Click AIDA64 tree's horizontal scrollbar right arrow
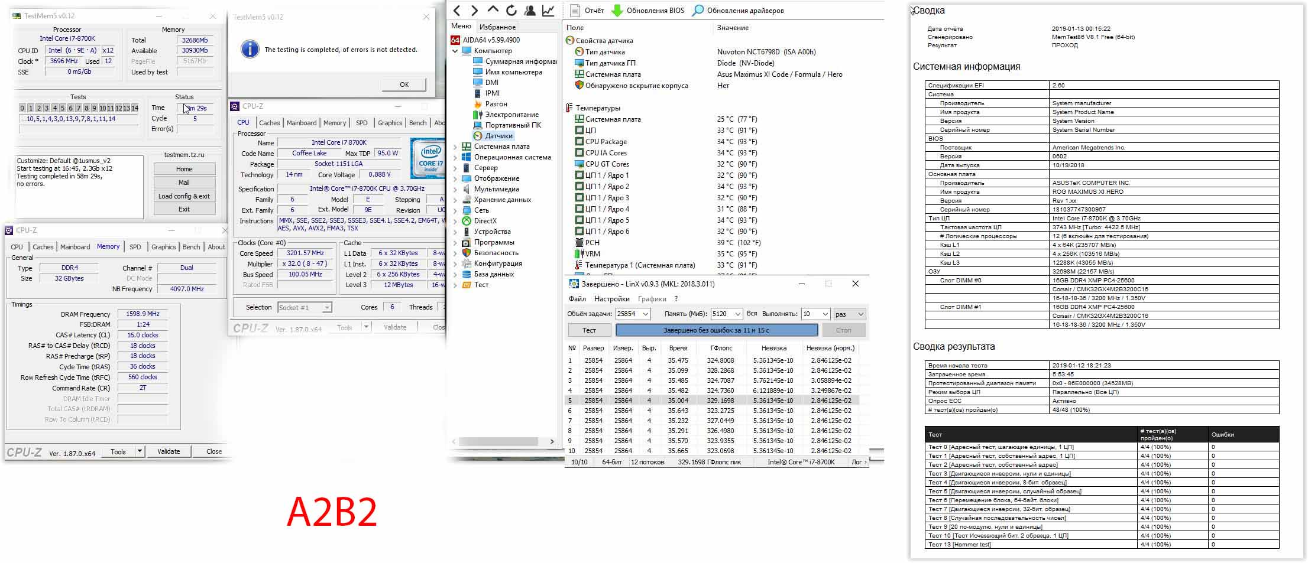 coord(552,441)
